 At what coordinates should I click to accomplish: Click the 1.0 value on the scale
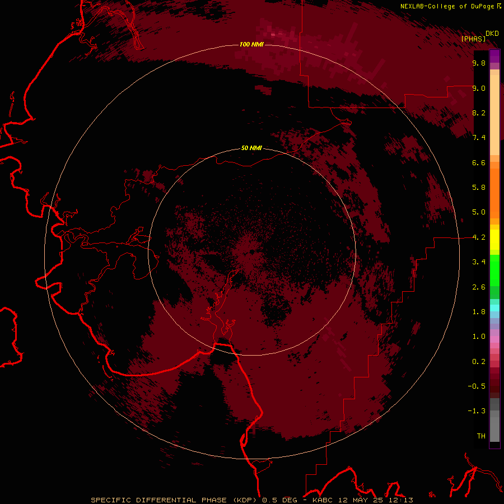479,337
